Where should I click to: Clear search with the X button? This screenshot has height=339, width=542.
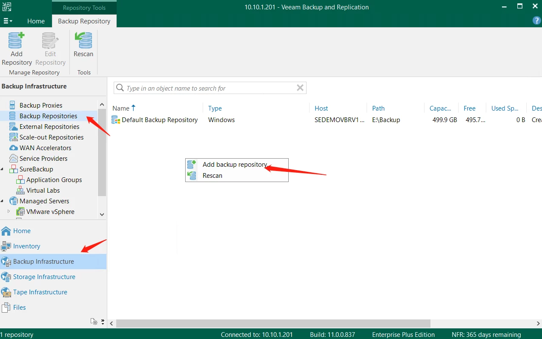[300, 88]
